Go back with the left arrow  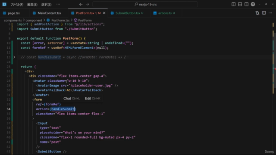tap(81, 4)
